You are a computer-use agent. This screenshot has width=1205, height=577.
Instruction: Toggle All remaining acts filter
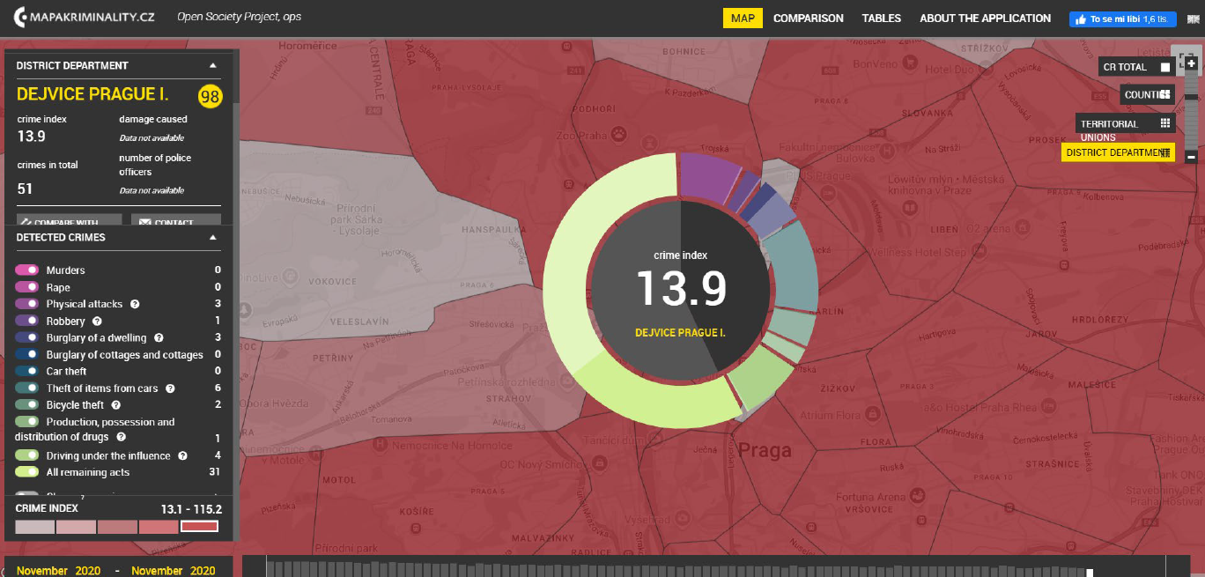26,473
